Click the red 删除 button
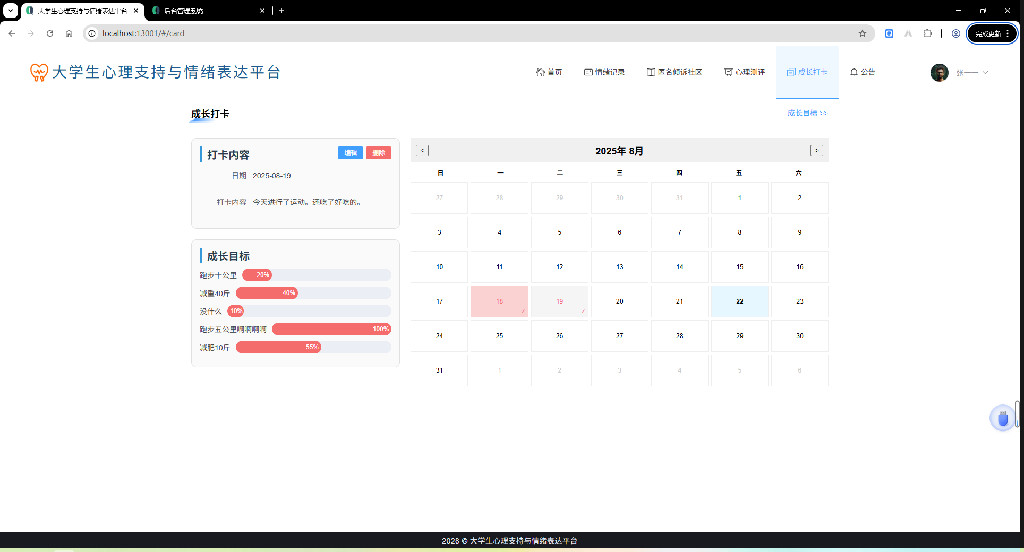This screenshot has height=552, width=1024. tap(379, 153)
